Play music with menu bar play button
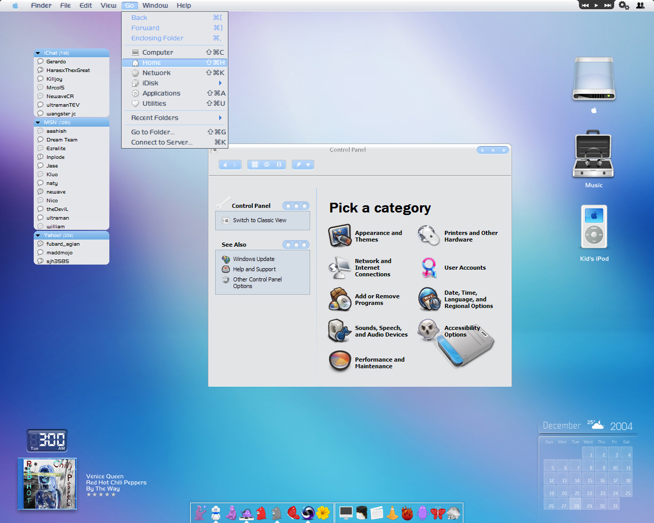Viewport: 654px width, 523px height. (x=596, y=5)
